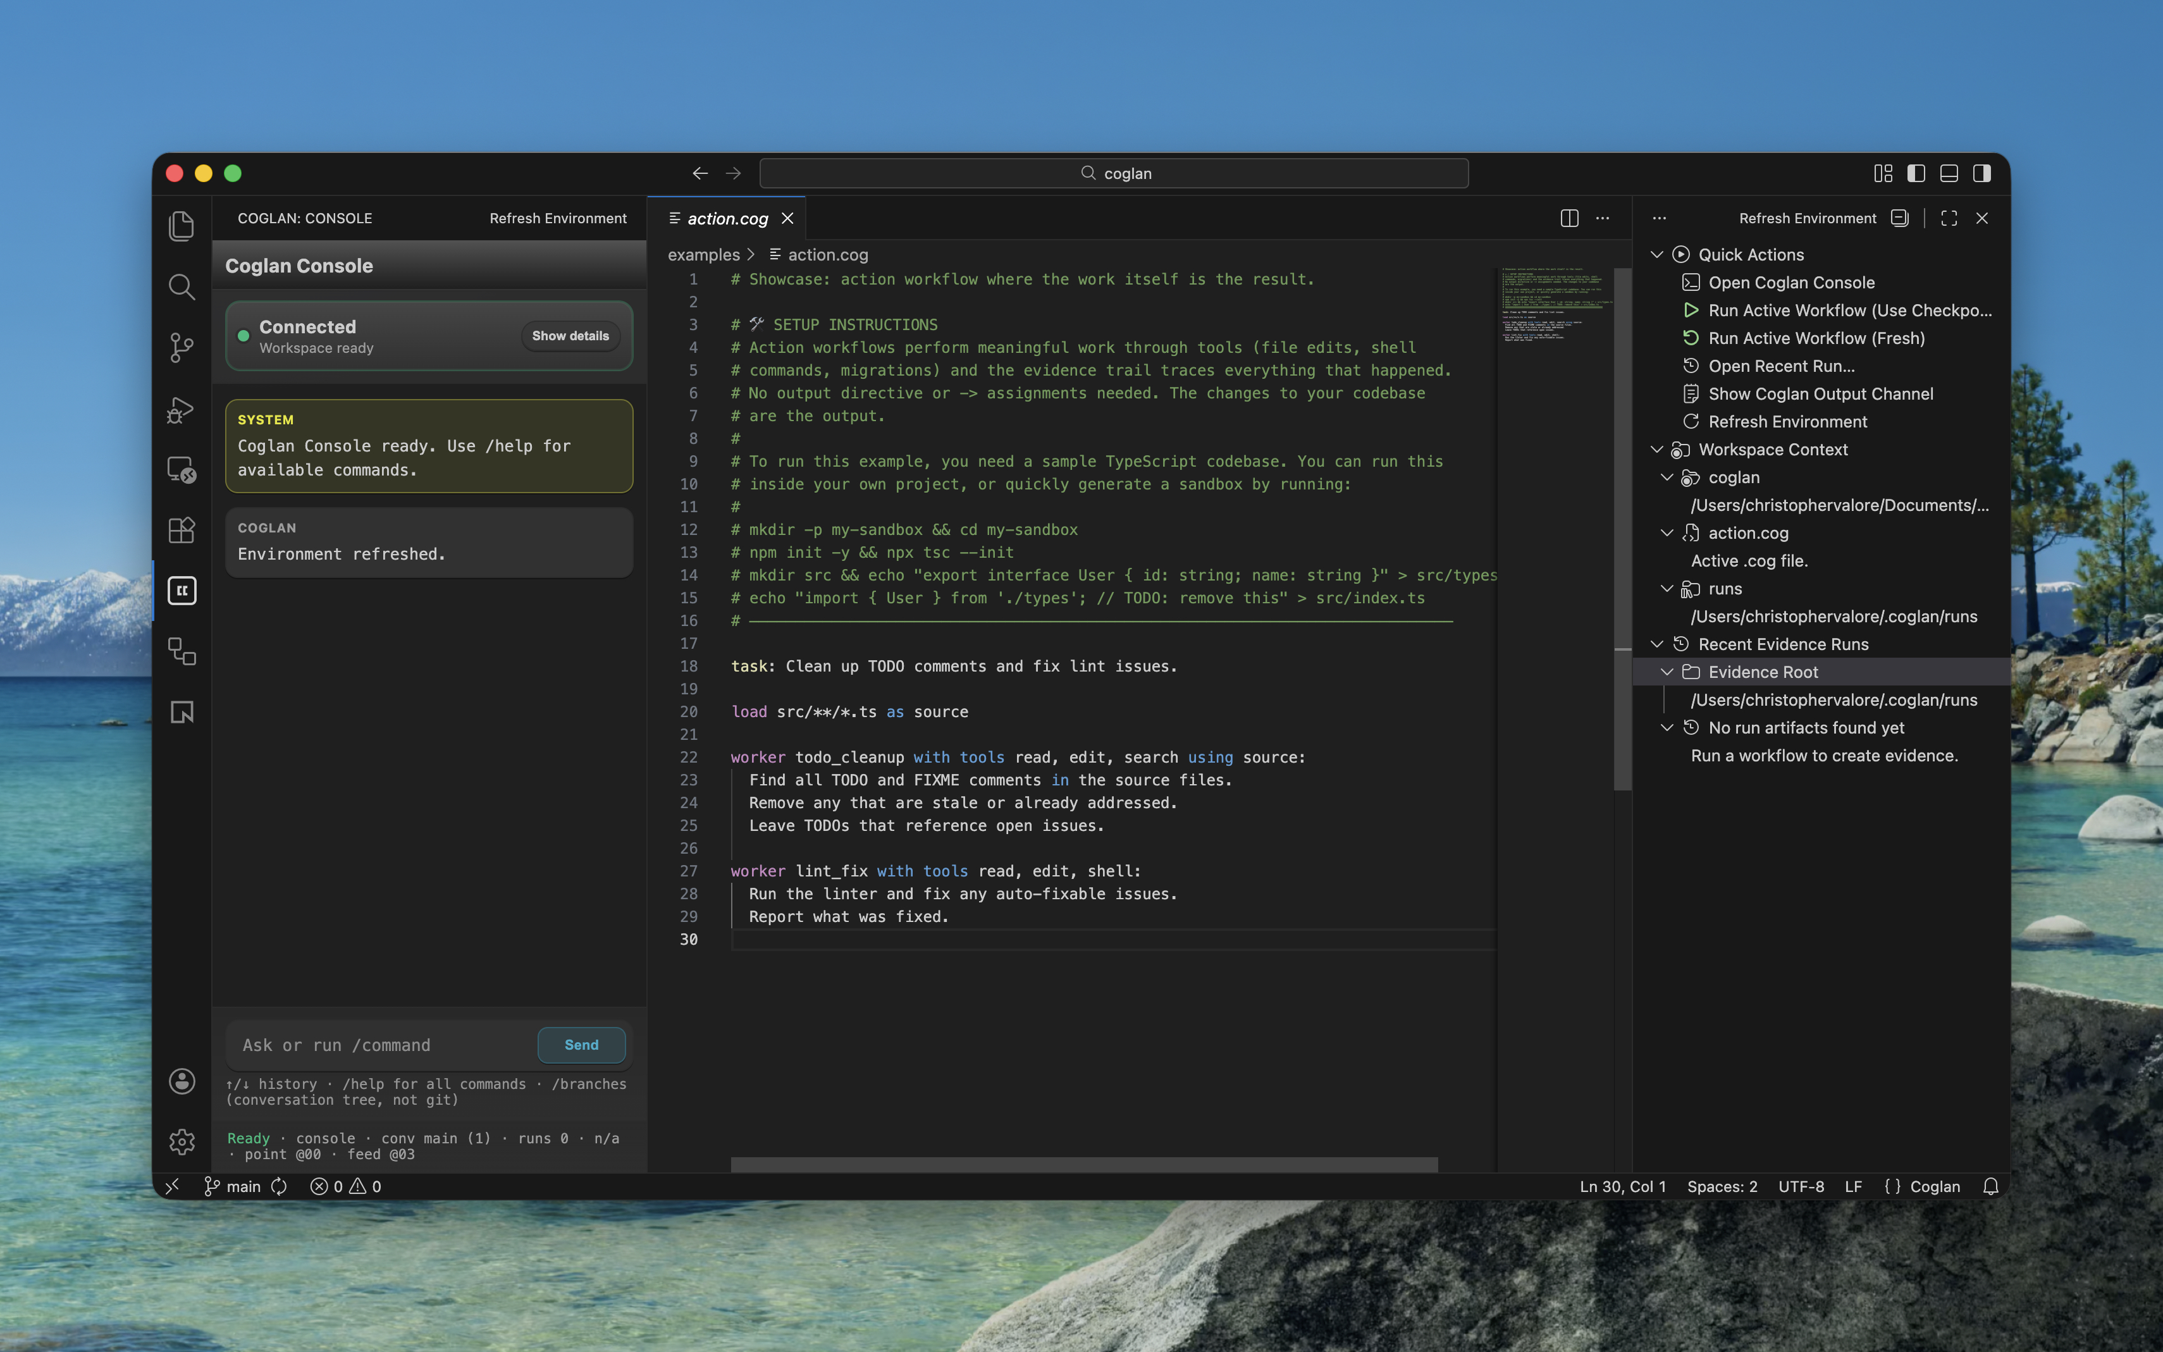This screenshot has height=1352, width=2163.
Task: Click the notifications bell in status bar
Action: pos(1992,1186)
